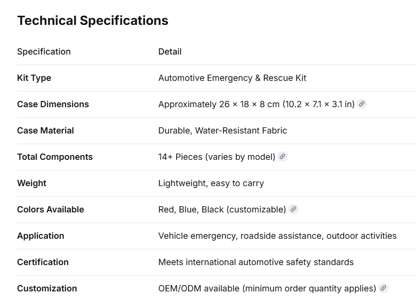This screenshot has height=300, width=416.
Task: Click the Customization row label
Action: point(47,289)
